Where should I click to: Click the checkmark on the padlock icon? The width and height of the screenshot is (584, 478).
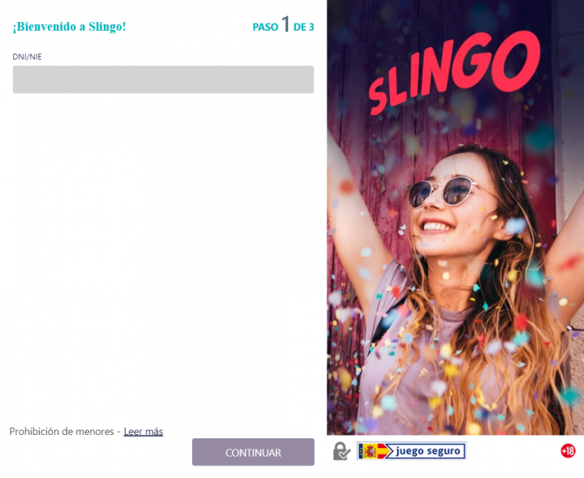click(x=345, y=454)
